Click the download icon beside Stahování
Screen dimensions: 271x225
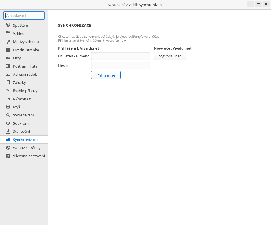coord(8,131)
